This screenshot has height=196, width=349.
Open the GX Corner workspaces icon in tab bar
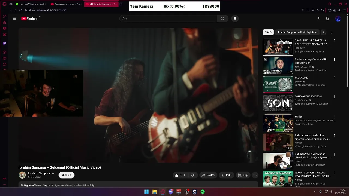pyautogui.click(x=11, y=4)
